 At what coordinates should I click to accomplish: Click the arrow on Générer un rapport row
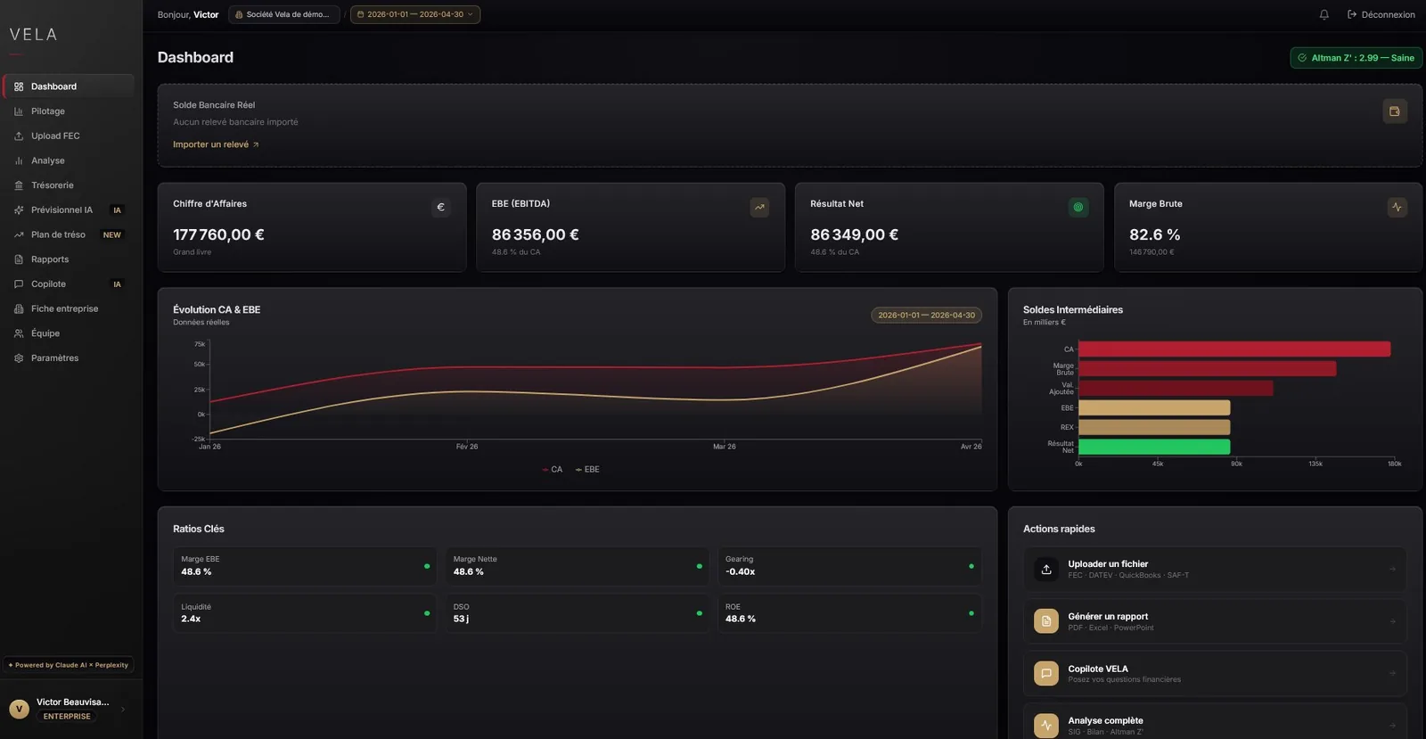tap(1392, 621)
